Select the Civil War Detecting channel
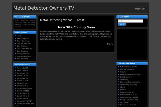This screenshot has height=107, width=161. (x=24, y=44)
